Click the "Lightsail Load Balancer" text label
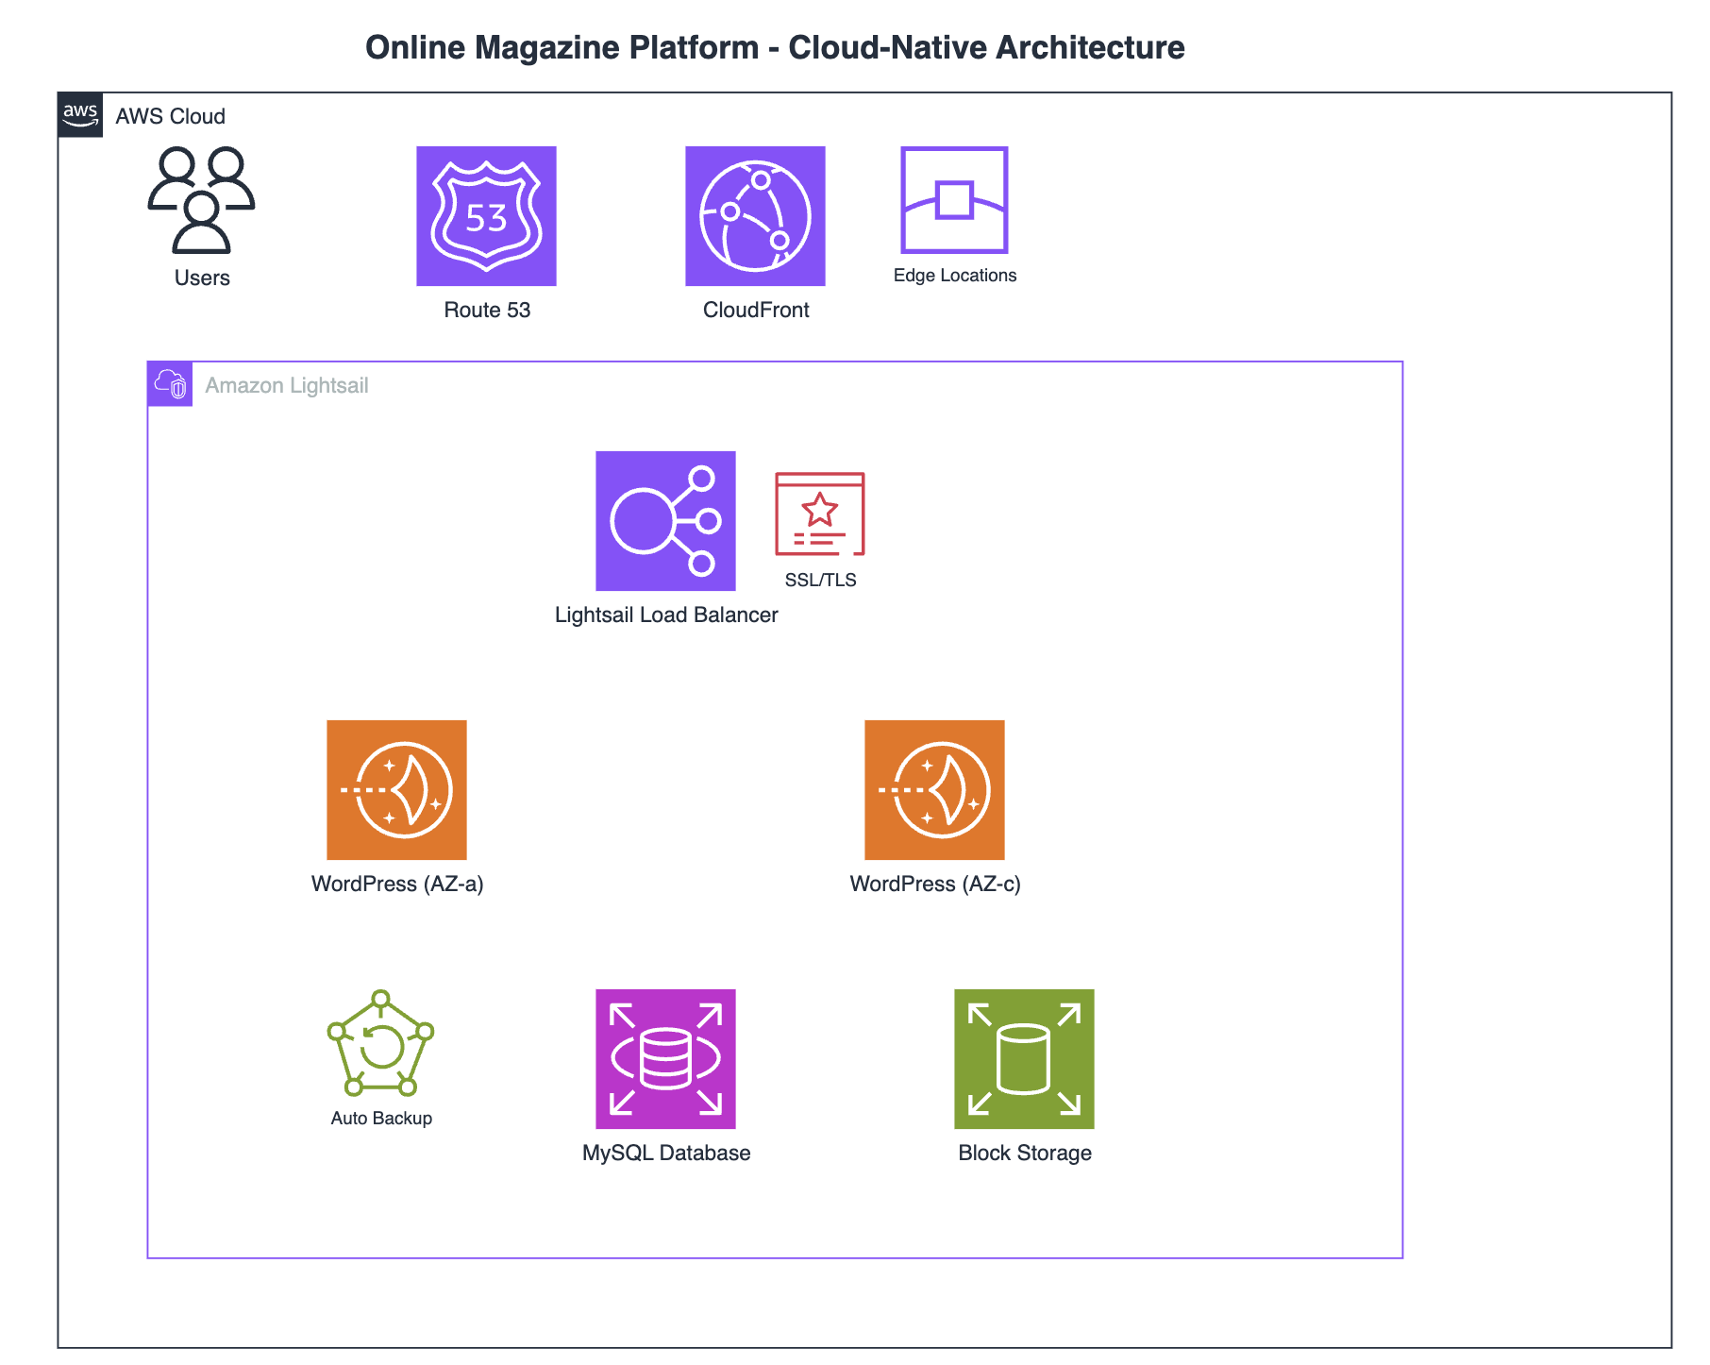This screenshot has height=1365, width=1710. [666, 615]
